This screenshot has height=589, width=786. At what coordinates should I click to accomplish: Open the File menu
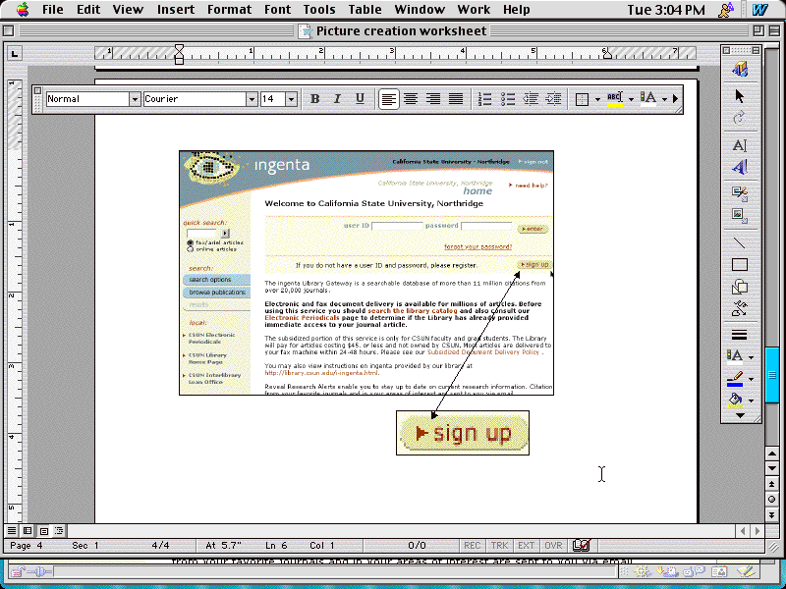coord(53,10)
